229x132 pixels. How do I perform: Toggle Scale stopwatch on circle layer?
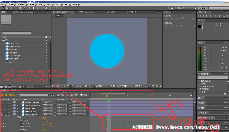[21, 127]
